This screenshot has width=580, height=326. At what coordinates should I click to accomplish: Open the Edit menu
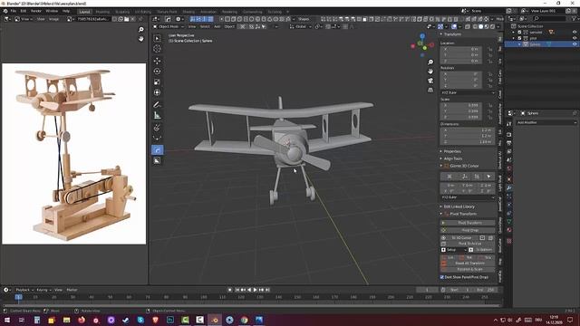point(24,11)
